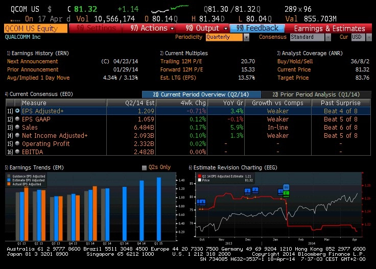Click the blue marker numbered 2 on chart
Image resolution: width=376 pixels, height=269 pixels.
[255, 190]
